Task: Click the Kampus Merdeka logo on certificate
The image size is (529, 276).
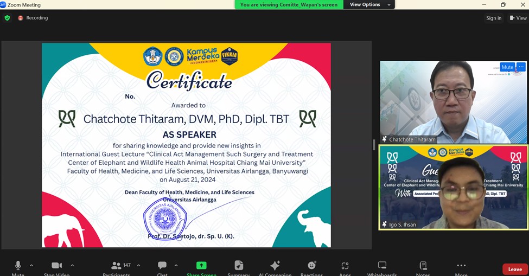Action: [x=203, y=56]
